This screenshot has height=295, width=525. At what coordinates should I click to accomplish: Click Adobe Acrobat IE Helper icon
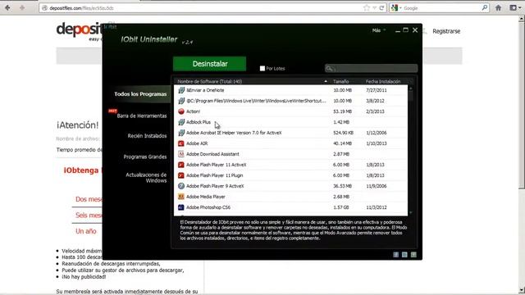(181, 133)
